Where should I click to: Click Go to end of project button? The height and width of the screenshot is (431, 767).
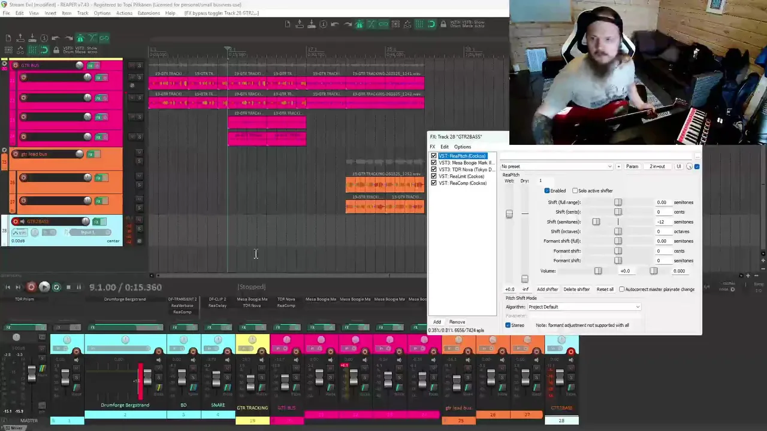18,287
